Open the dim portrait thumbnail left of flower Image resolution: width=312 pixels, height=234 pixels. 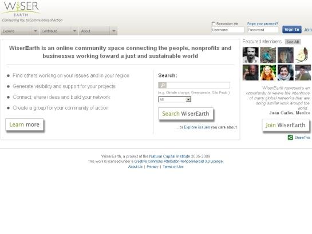[286, 55]
